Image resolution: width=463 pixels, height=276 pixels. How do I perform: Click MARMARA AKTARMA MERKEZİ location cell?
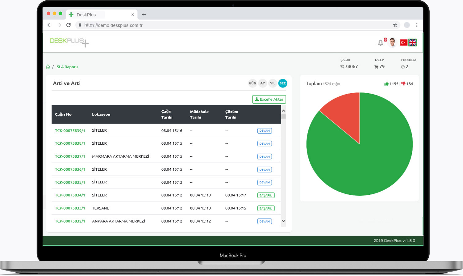tap(120, 156)
